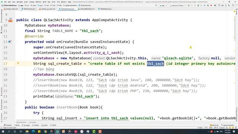Click the yellow intention lightbulb on line 17
Screen dimensions: 238x134
pos(18,63)
